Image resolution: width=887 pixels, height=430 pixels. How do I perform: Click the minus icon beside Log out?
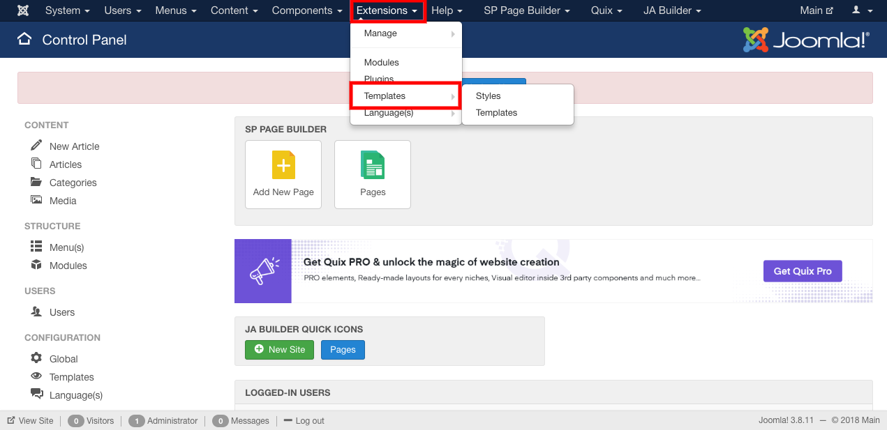click(288, 420)
